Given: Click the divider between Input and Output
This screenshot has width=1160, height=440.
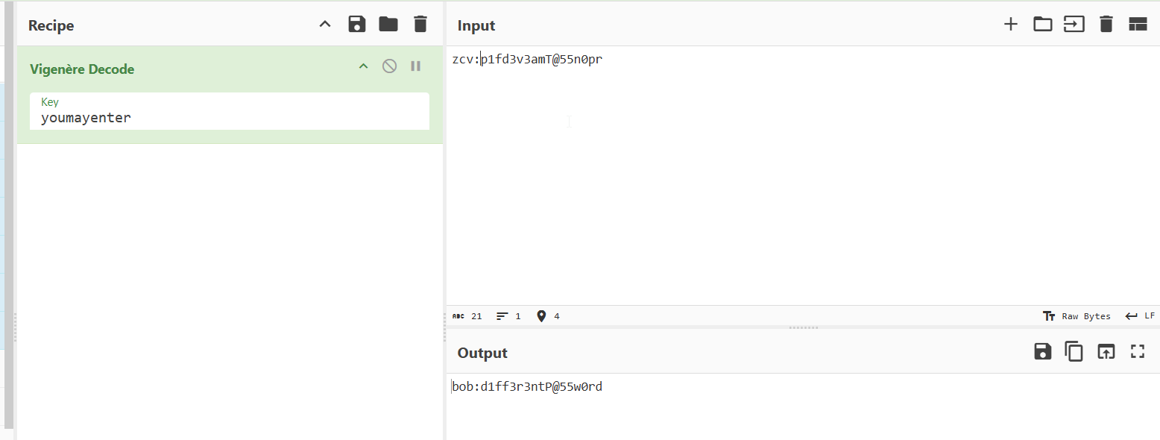Looking at the screenshot, I should 803,327.
